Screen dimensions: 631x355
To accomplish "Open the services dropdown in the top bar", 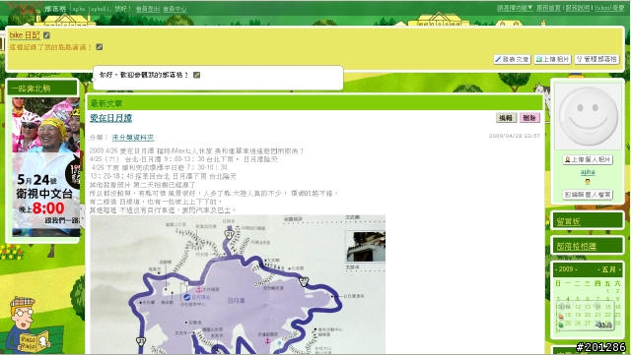I will click(x=515, y=8).
